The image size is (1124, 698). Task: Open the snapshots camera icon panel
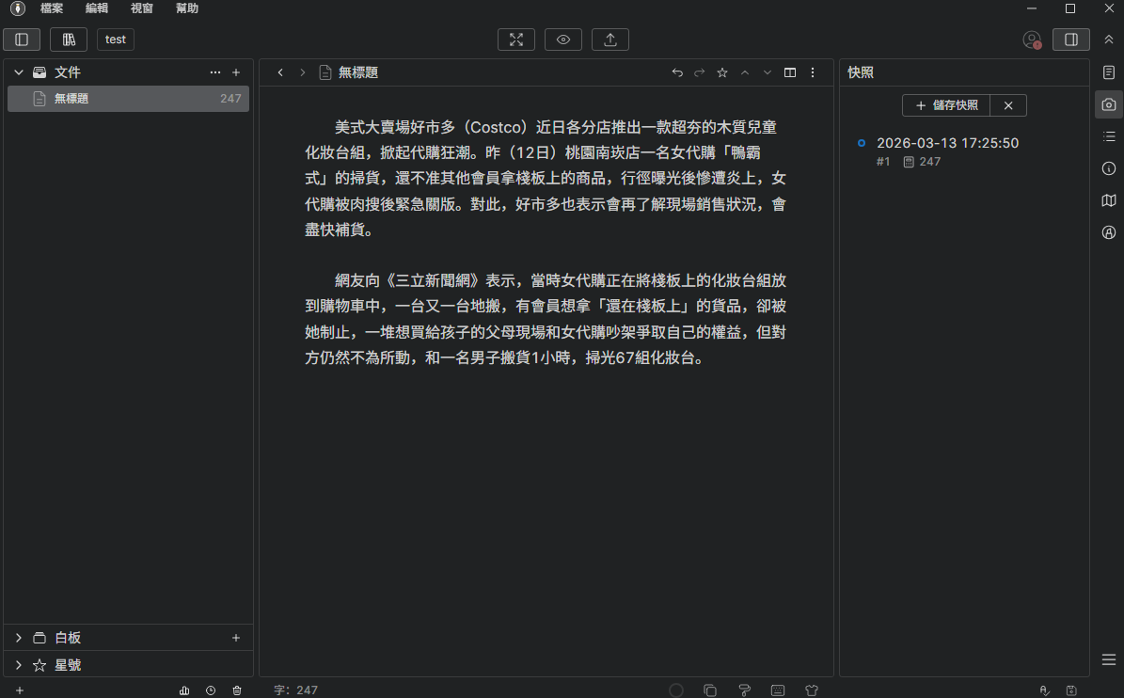(1109, 104)
